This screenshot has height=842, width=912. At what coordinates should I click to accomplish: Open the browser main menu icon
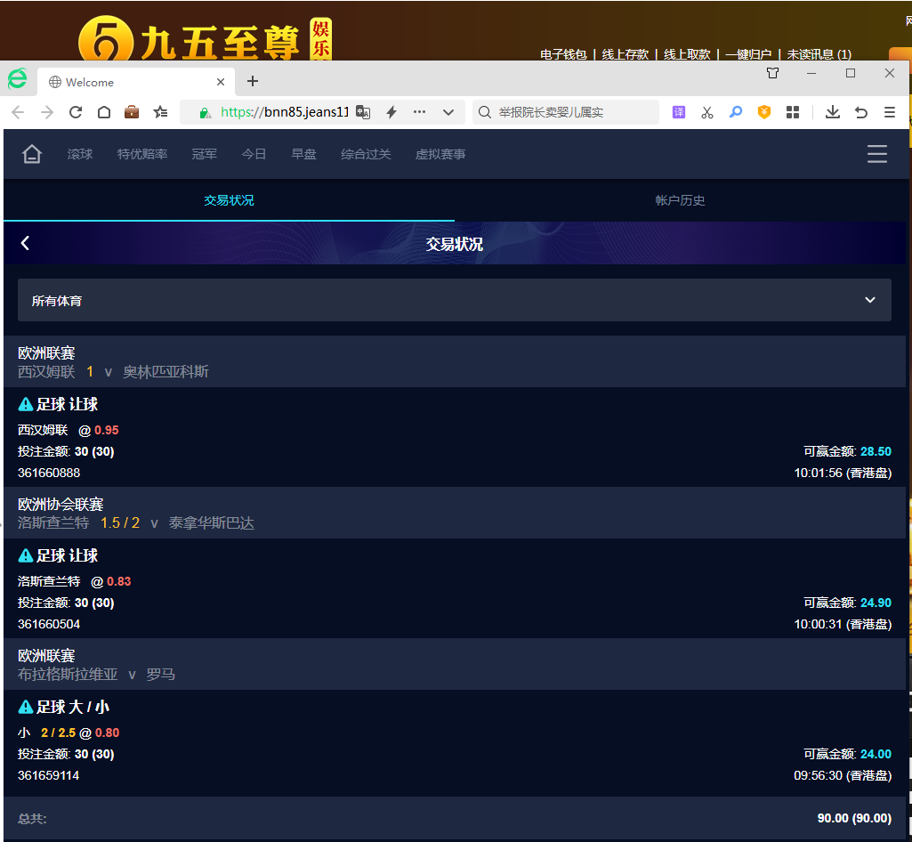[890, 112]
